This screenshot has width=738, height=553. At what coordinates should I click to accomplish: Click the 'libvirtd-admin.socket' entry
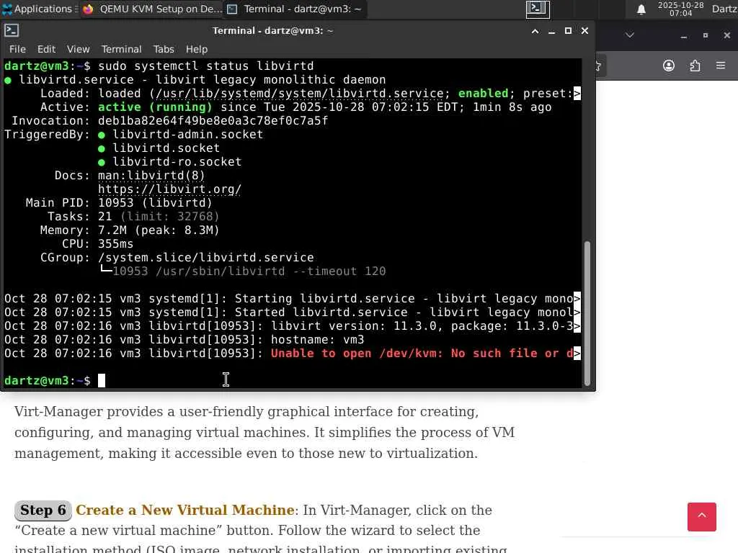click(x=187, y=134)
